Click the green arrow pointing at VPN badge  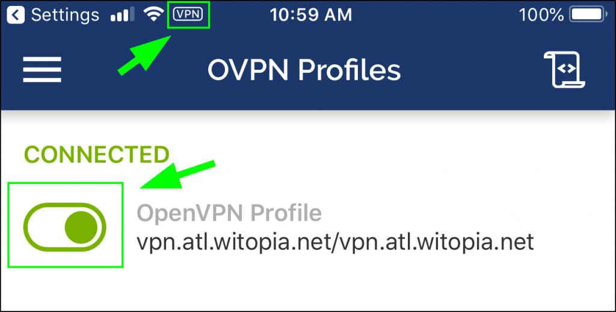pyautogui.click(x=144, y=55)
